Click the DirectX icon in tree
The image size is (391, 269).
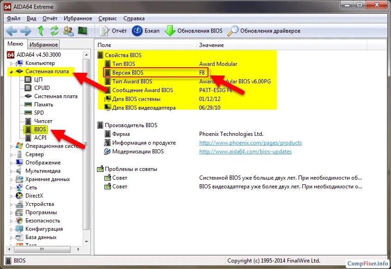pos(19,196)
